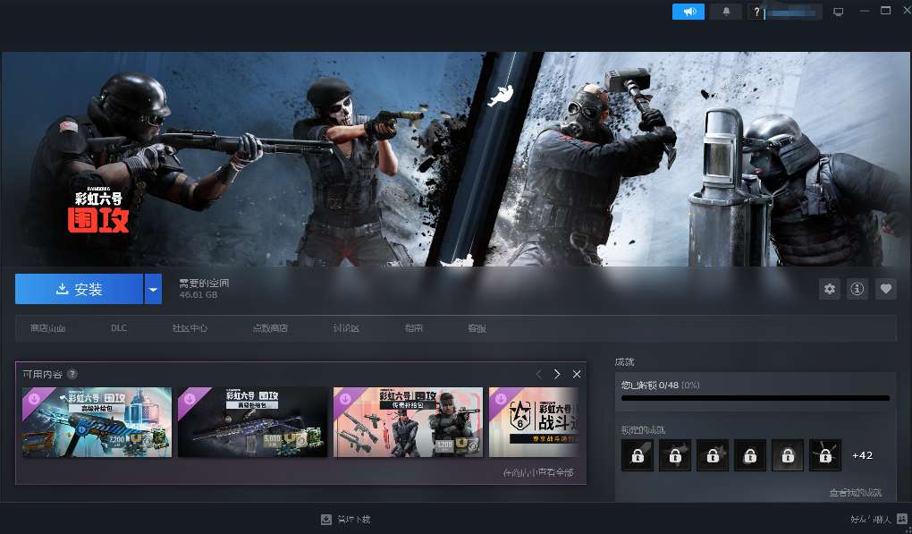Show the +42 more locked achievements
The image size is (912, 534).
862,455
